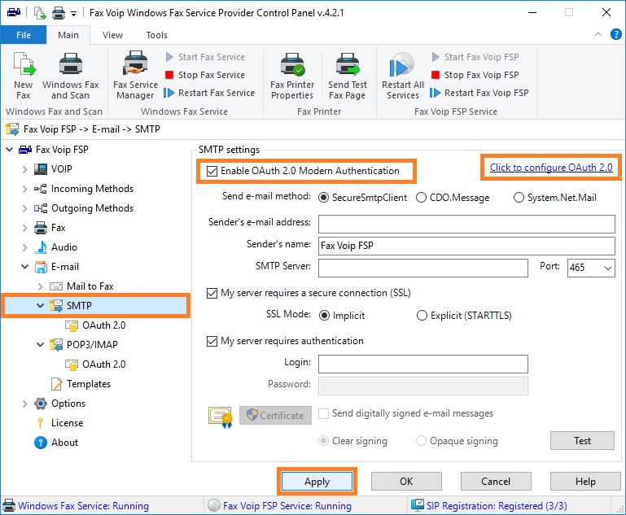This screenshot has width=626, height=515.
Task: Click Restart All Services
Action: coord(402,76)
